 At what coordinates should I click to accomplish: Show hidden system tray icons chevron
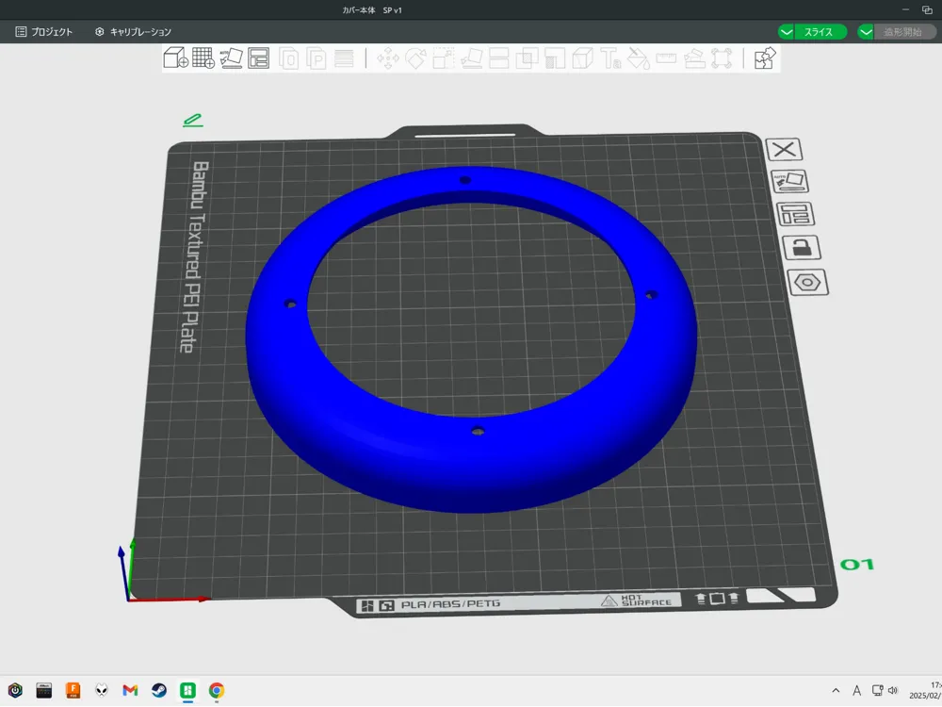[x=836, y=690]
